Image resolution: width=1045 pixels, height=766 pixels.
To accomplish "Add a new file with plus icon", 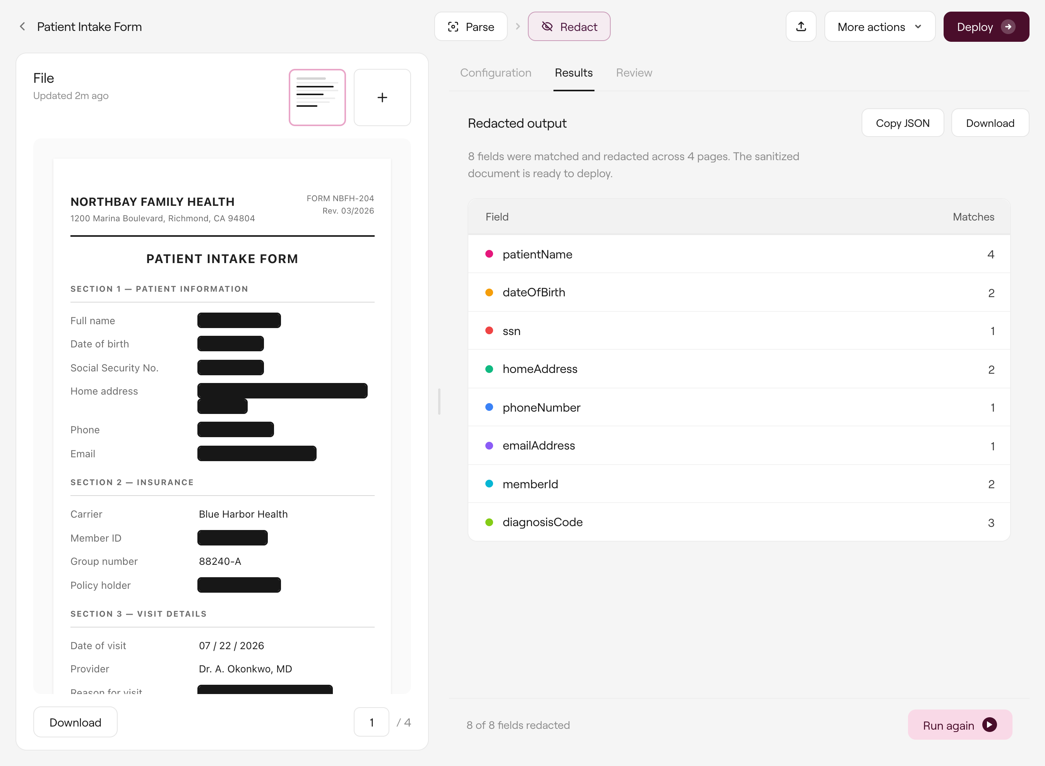I will click(382, 97).
